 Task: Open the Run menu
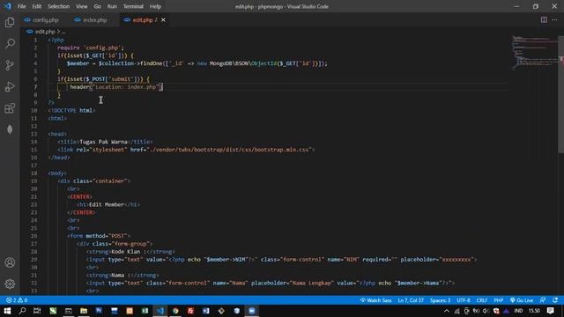point(112,6)
